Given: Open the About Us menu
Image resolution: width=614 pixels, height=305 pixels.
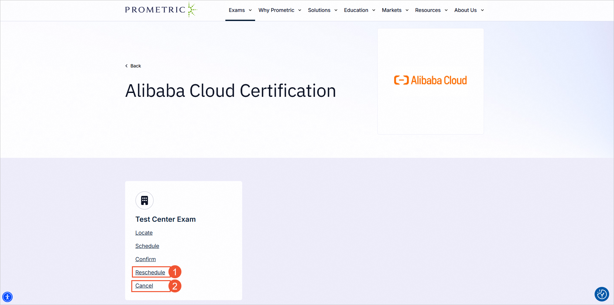Looking at the screenshot, I should point(465,10).
